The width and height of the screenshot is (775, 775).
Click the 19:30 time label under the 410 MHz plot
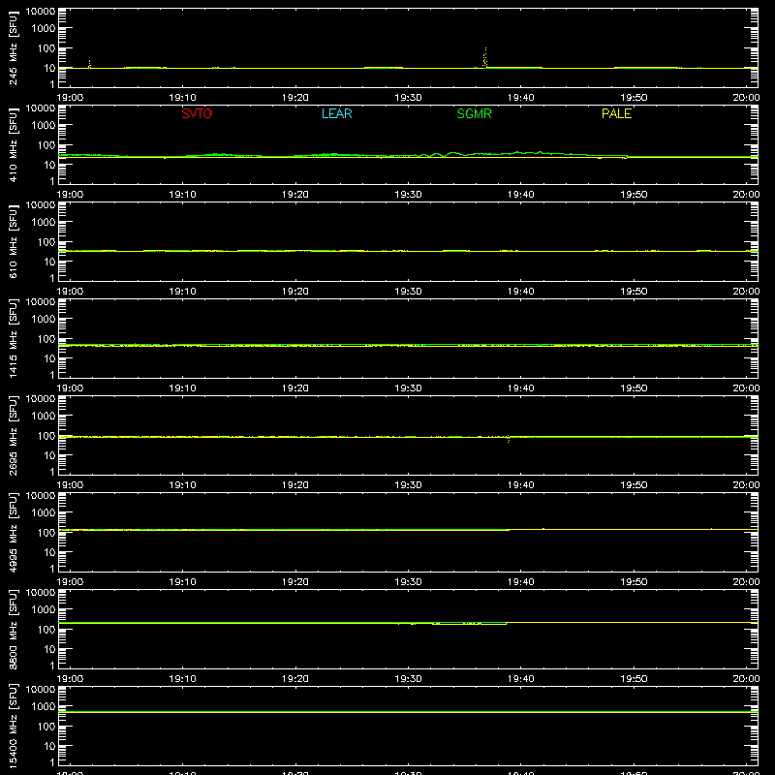(x=408, y=195)
